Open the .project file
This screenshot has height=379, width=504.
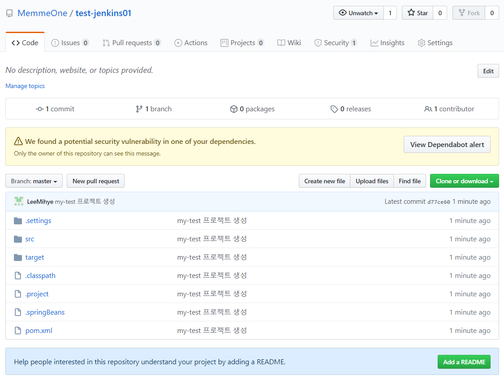pos(37,294)
